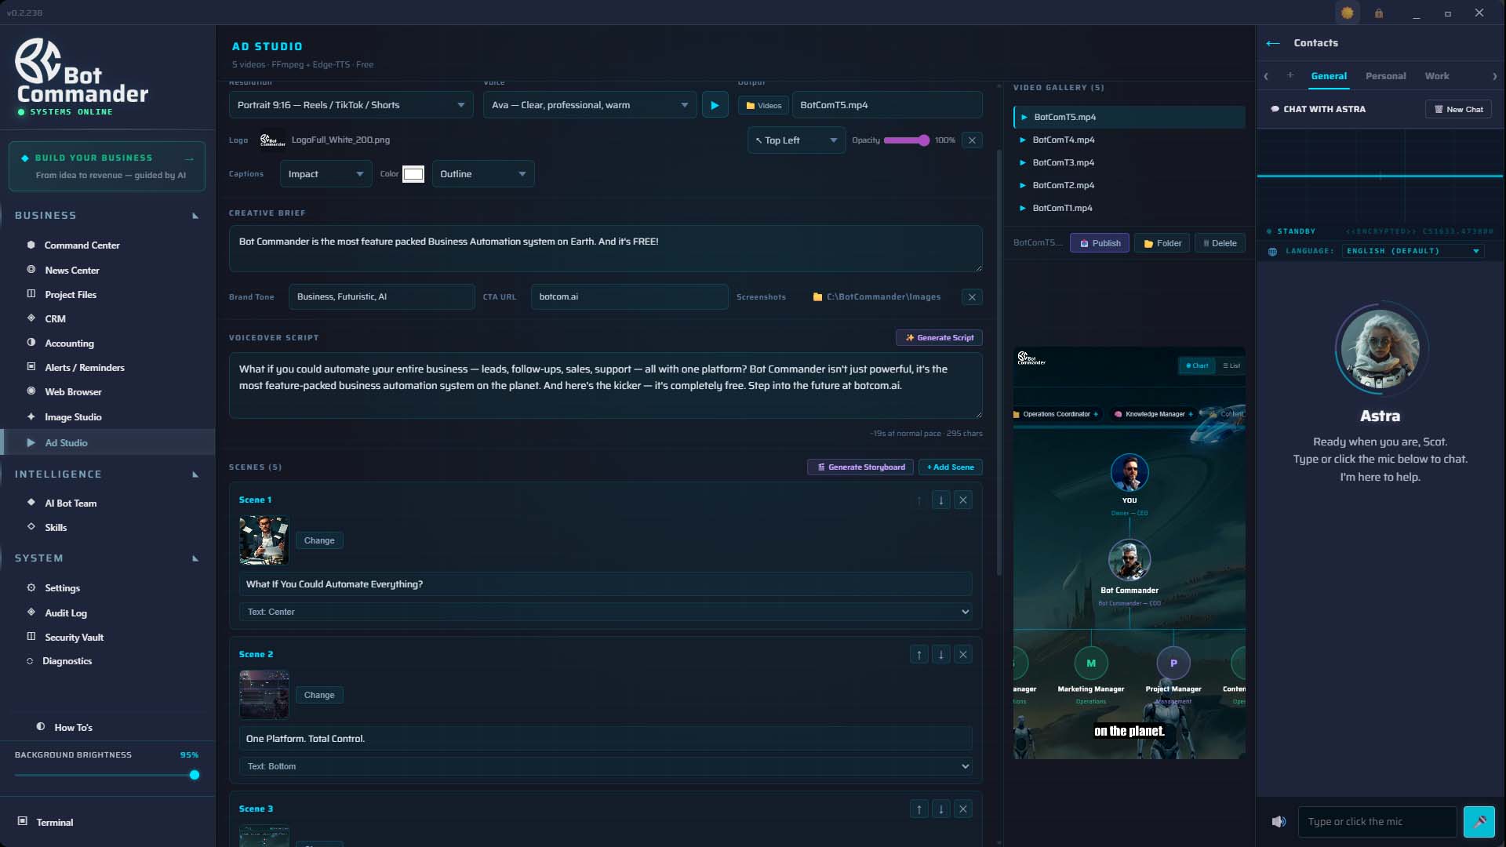Open Diagnostics page
The height and width of the screenshot is (847, 1506).
pos(67,661)
